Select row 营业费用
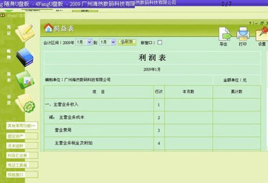 click(x=153, y=130)
